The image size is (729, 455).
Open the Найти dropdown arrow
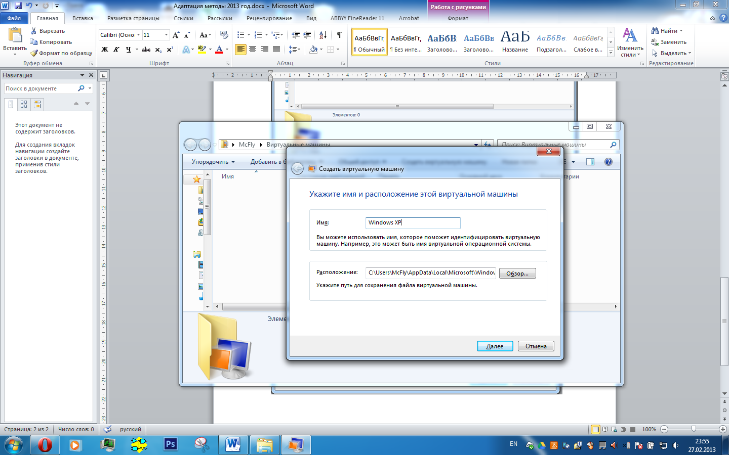[681, 31]
